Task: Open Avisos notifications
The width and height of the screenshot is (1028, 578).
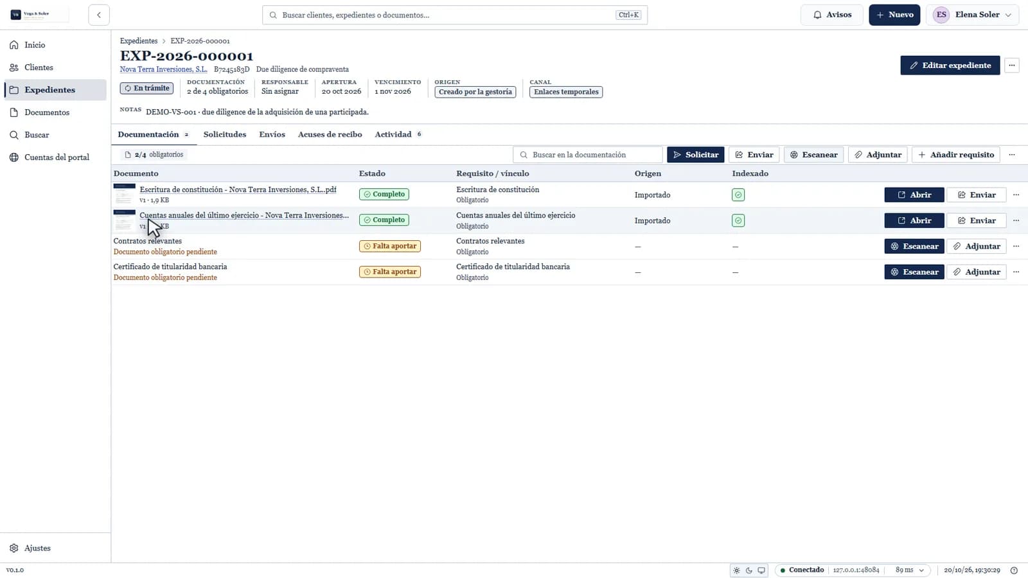Action: tap(831, 15)
